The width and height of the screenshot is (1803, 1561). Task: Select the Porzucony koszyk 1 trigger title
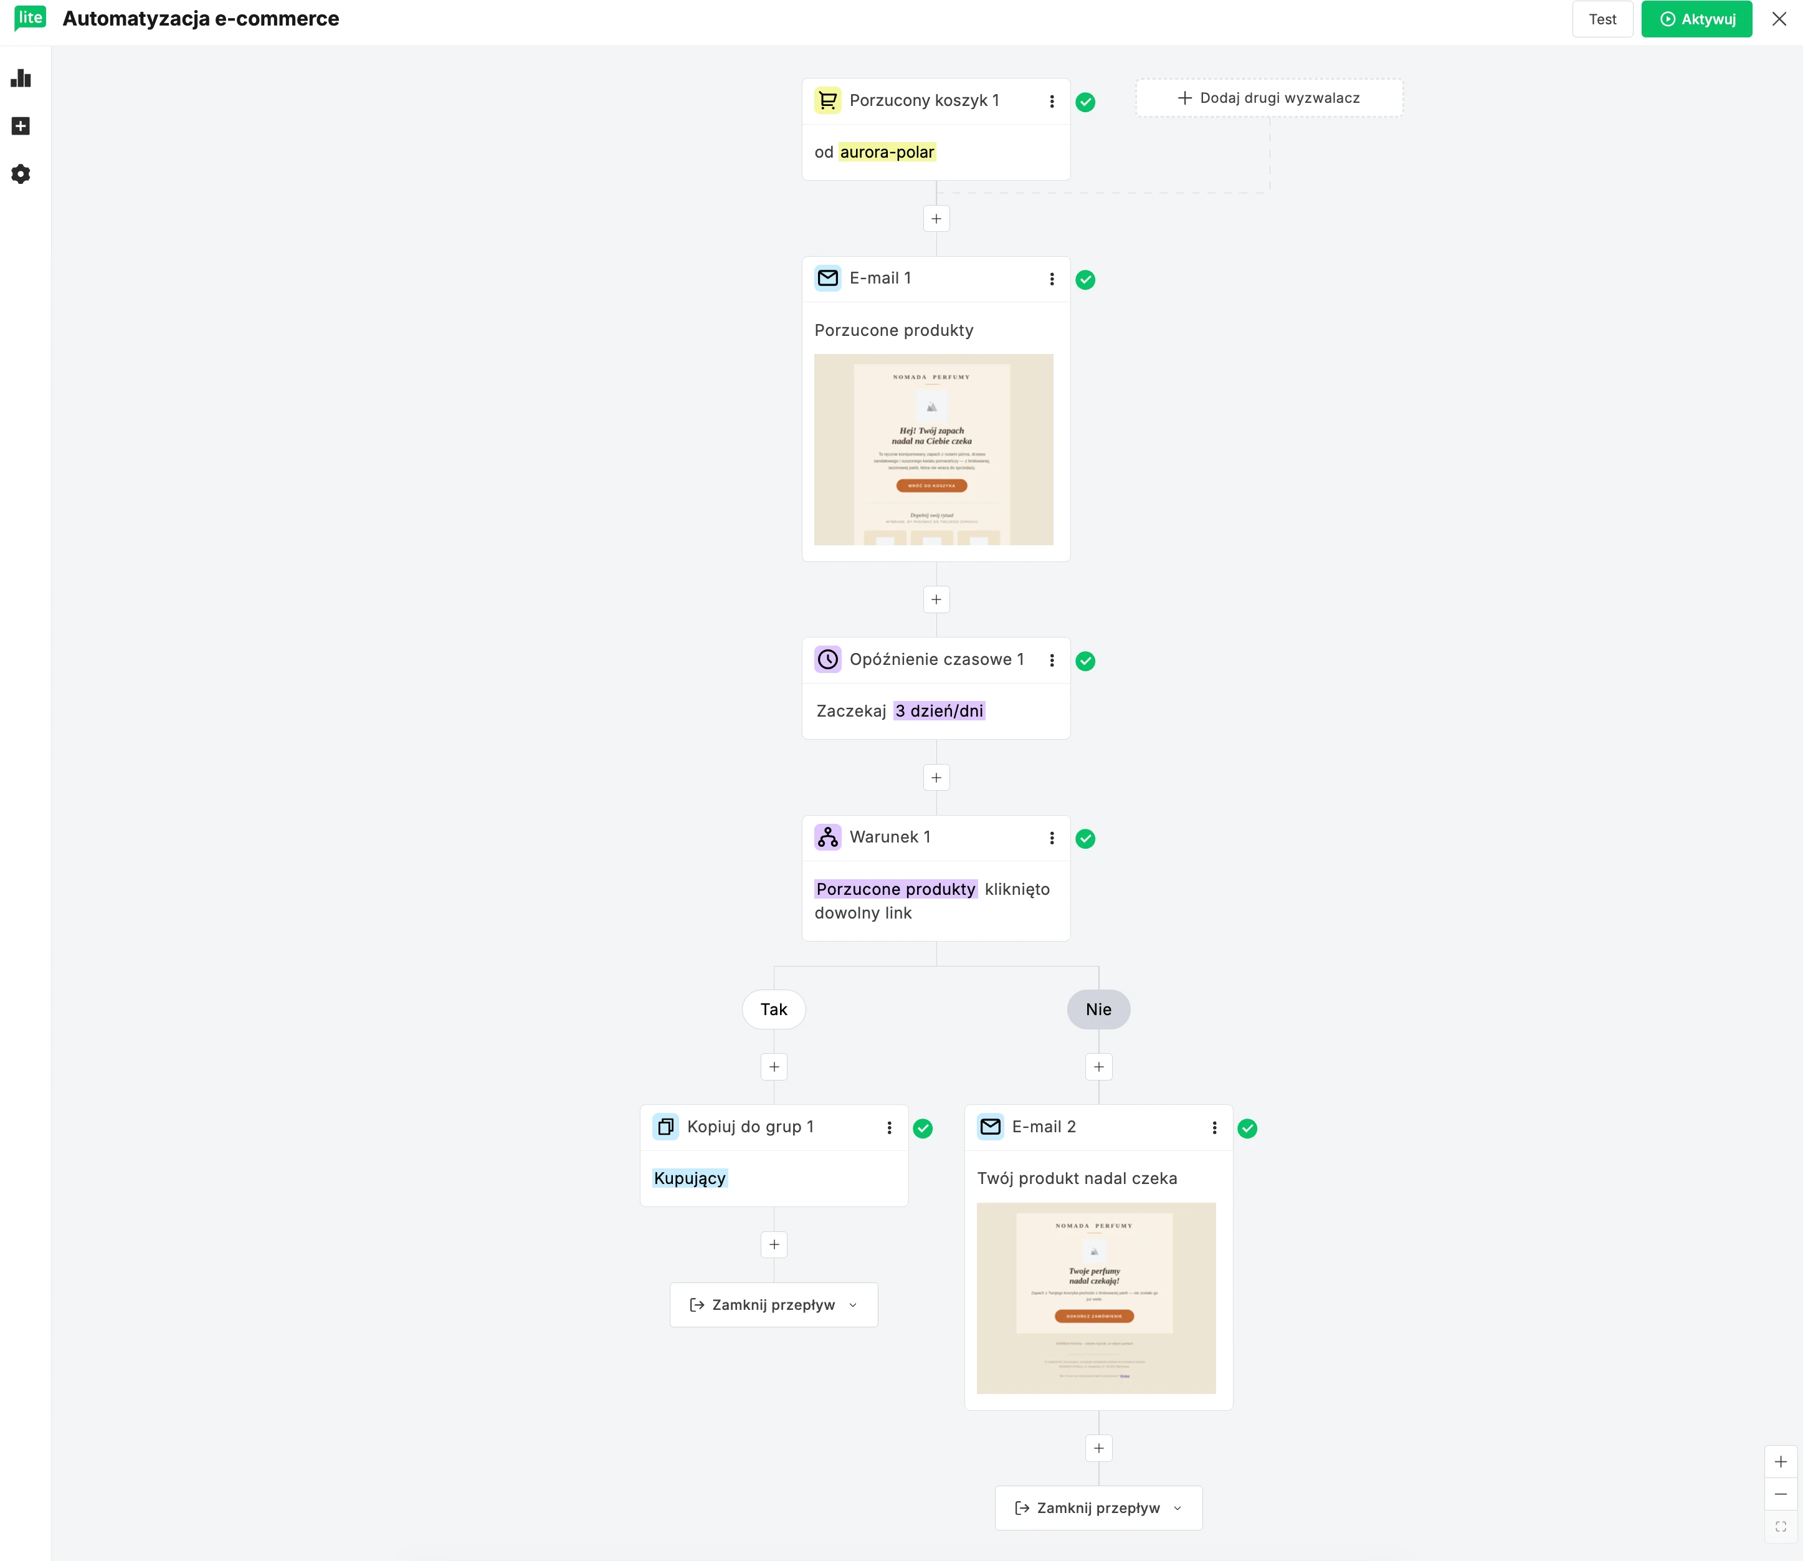pos(924,100)
